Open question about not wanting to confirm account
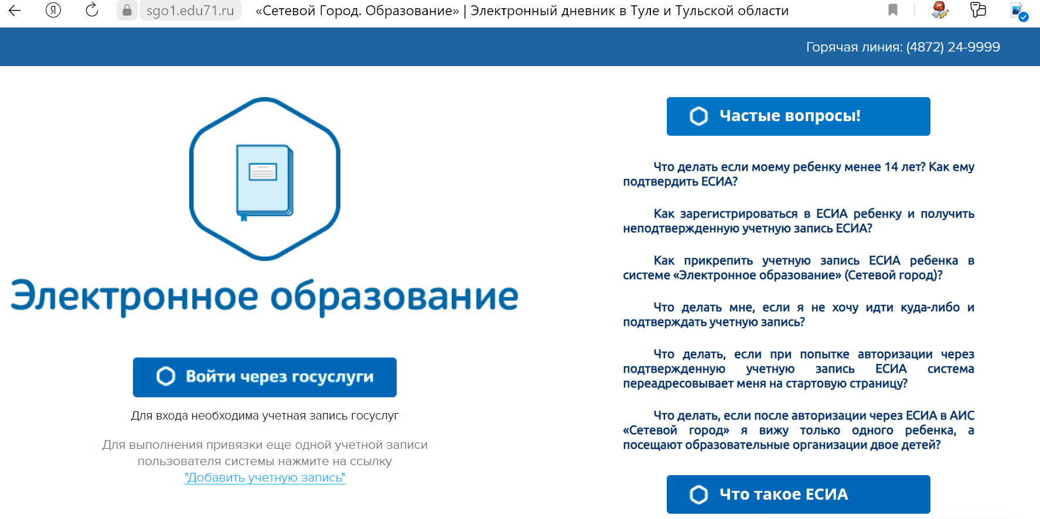The width and height of the screenshot is (1040, 519). pos(799,315)
